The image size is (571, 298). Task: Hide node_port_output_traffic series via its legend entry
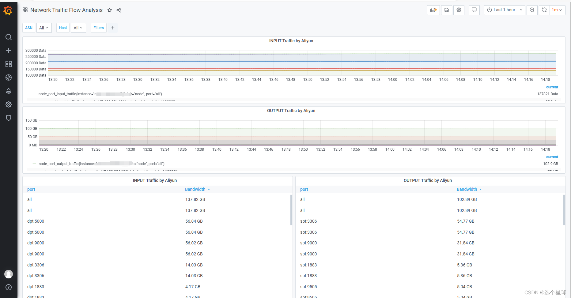[101, 164]
